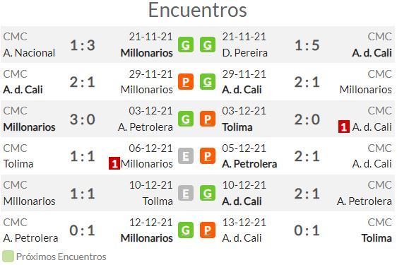
Task: Click A. Nacional team name
Action: tap(29, 53)
